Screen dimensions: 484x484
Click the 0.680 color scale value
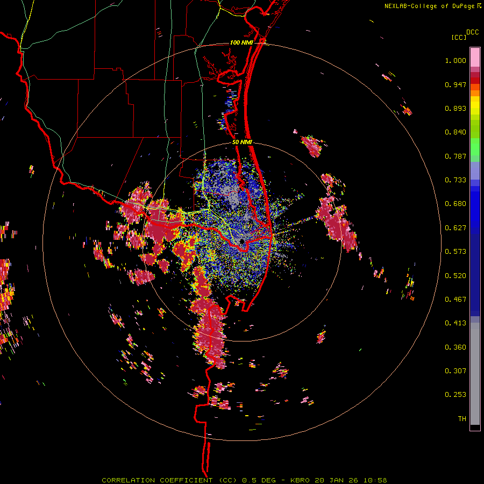(x=455, y=204)
